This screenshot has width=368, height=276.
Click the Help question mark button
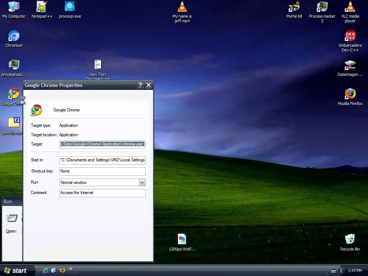click(x=140, y=85)
